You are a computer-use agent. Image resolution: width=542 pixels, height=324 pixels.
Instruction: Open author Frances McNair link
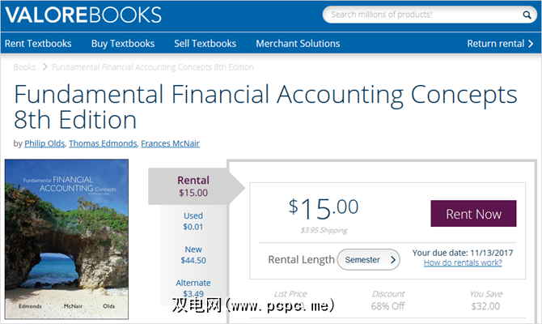(170, 143)
